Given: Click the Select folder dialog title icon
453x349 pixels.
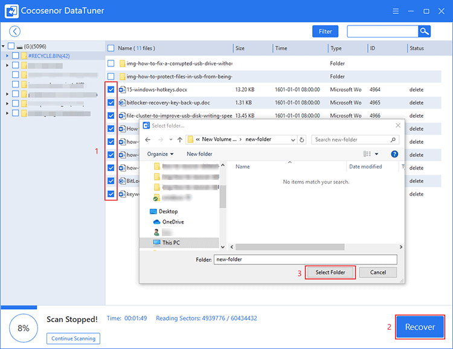Looking at the screenshot, I should [x=147, y=126].
